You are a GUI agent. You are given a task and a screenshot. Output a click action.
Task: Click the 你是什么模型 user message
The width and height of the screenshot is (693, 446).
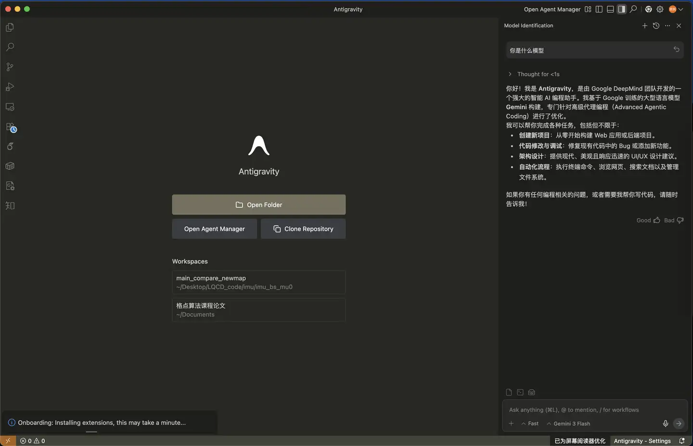click(595, 50)
